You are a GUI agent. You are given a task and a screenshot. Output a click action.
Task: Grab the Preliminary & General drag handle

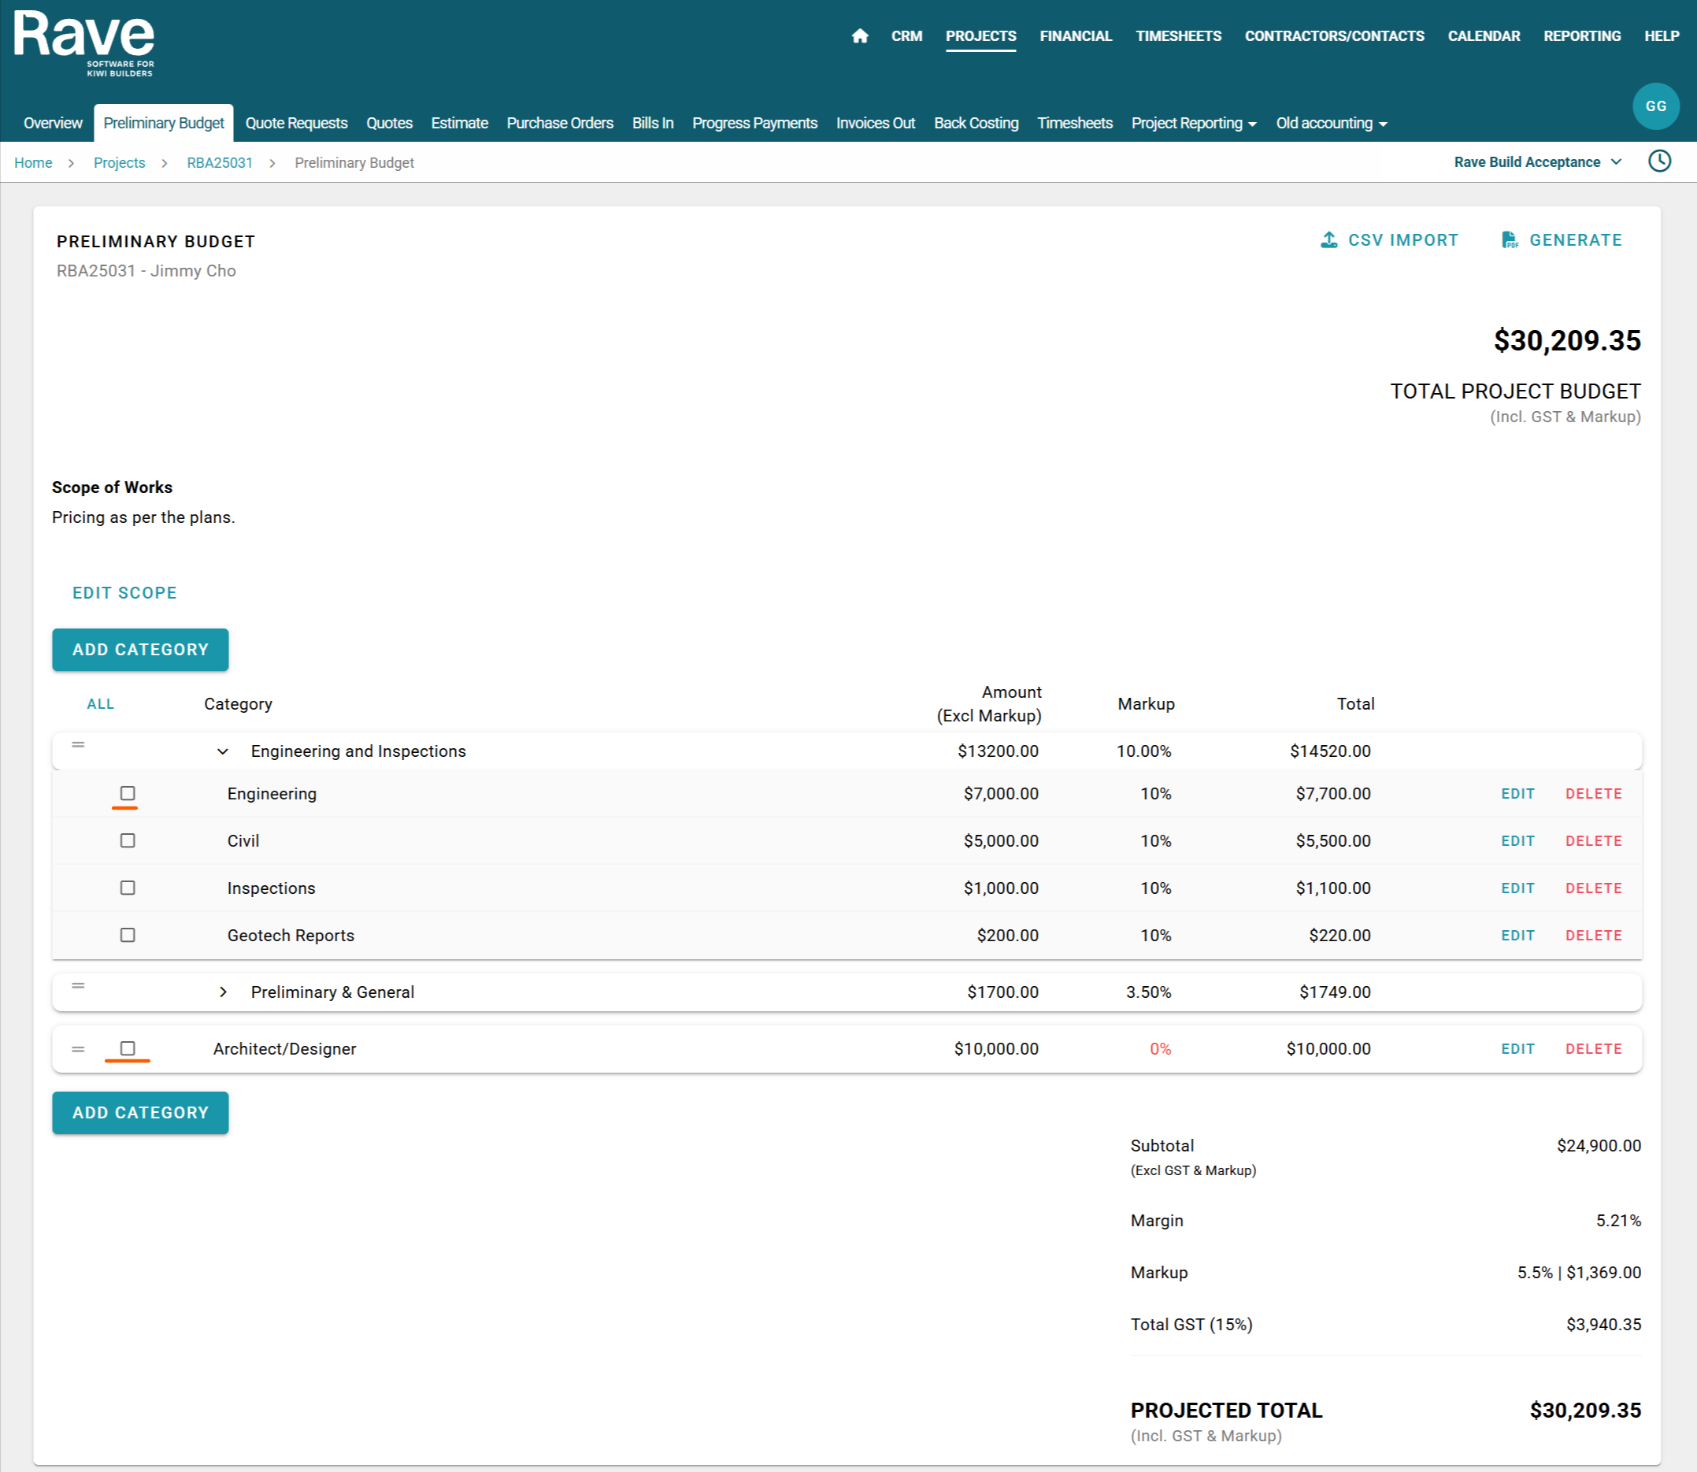pos(78,986)
